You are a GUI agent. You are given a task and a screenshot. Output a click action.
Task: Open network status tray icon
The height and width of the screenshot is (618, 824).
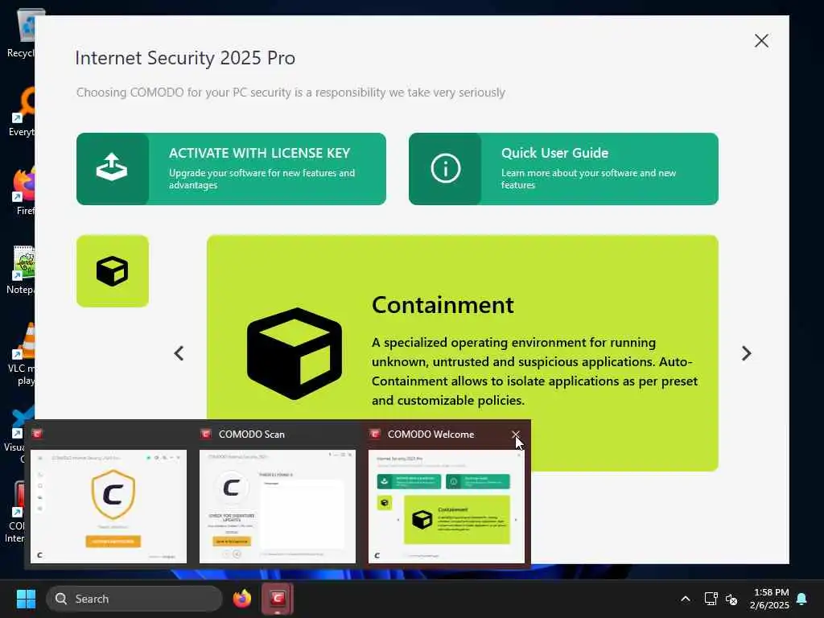711,599
